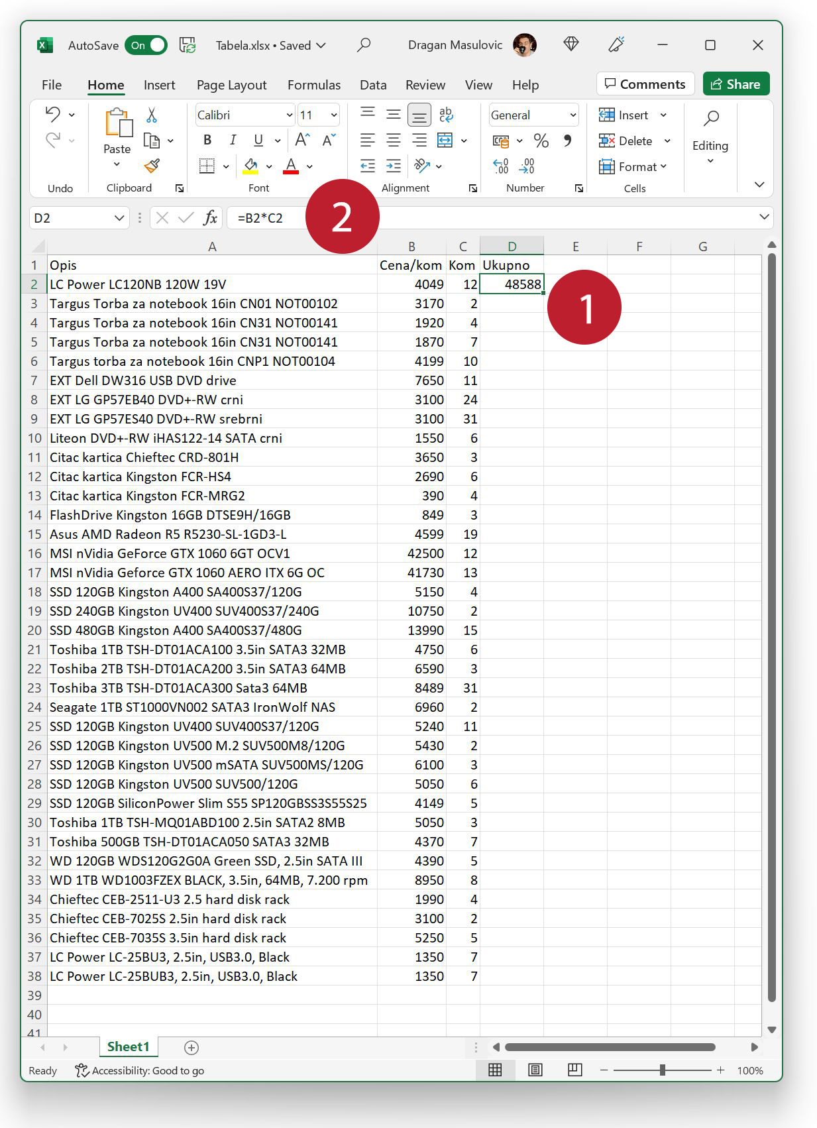Image resolution: width=817 pixels, height=1128 pixels.
Task: Open the Fill Color dropdown arrow
Action: (x=269, y=166)
